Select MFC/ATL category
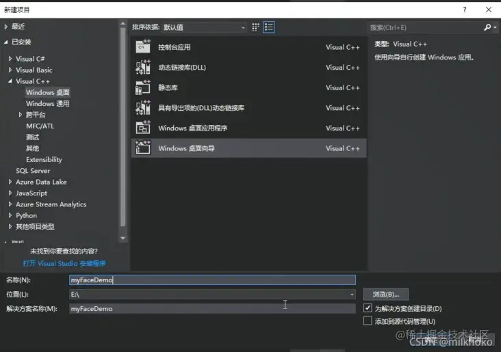This screenshot has width=501, height=352. [x=40, y=126]
